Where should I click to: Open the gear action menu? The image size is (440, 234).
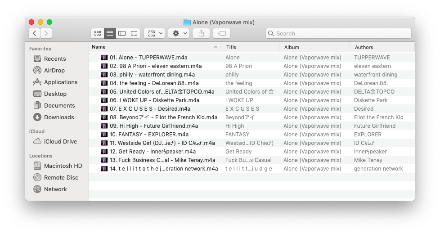click(179, 33)
